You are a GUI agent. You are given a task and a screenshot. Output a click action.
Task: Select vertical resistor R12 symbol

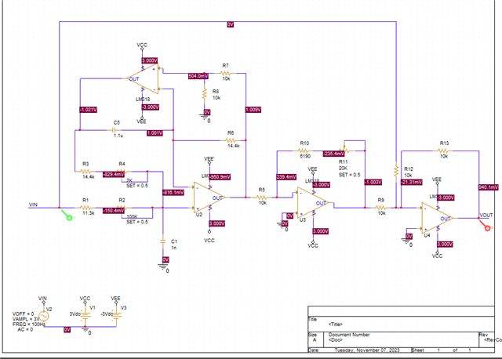(396, 171)
